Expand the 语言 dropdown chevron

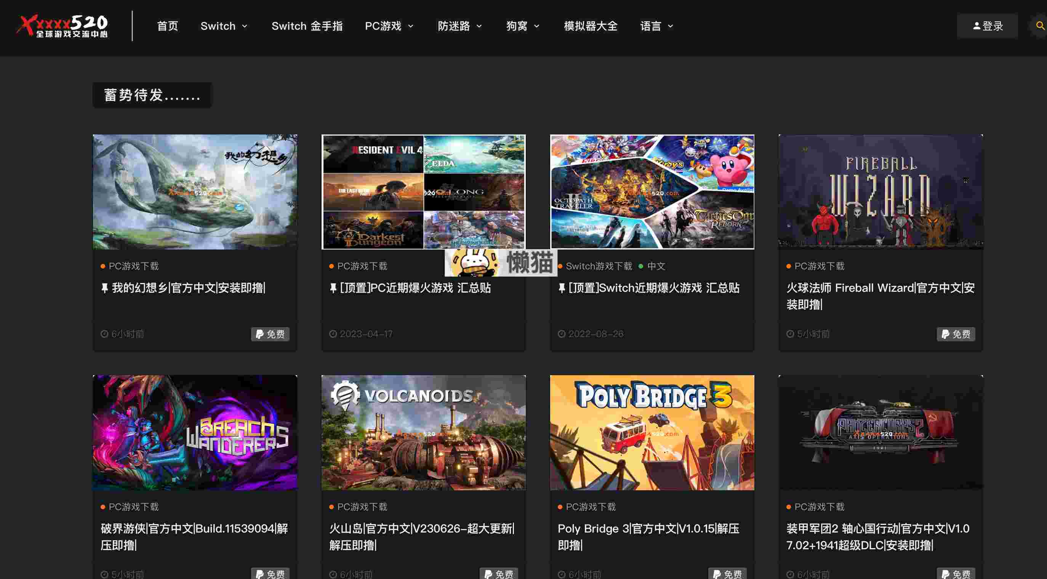pos(671,26)
